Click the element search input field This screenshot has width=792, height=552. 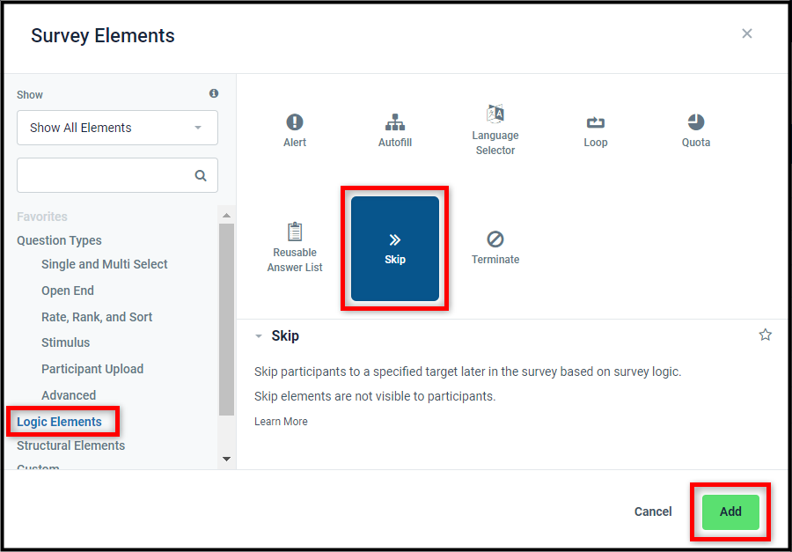click(x=117, y=175)
